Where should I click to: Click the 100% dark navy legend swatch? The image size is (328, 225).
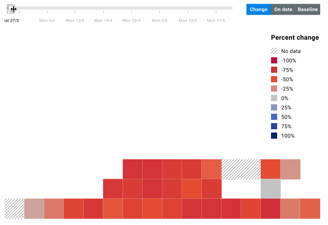274,135
